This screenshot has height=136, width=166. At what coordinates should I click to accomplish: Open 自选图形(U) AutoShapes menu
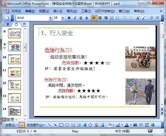tap(36, 125)
